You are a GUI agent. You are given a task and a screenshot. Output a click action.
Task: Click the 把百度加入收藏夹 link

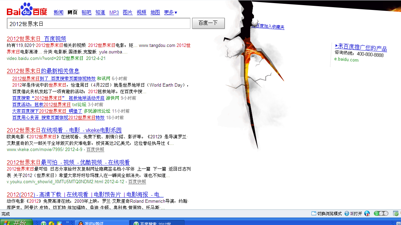(x=268, y=26)
